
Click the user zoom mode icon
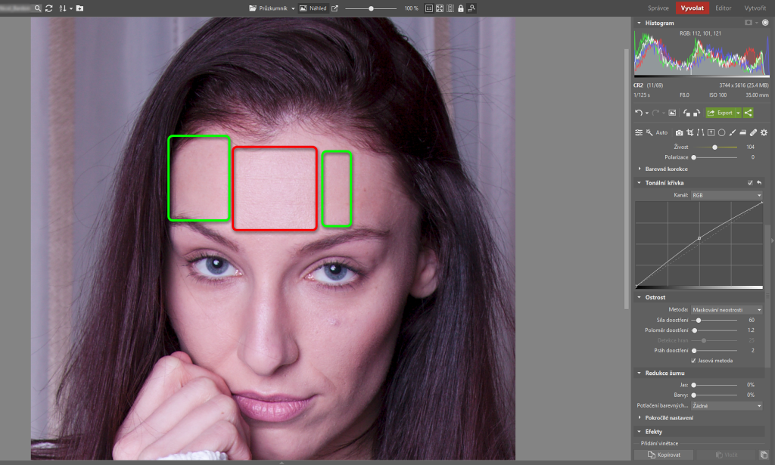point(472,8)
